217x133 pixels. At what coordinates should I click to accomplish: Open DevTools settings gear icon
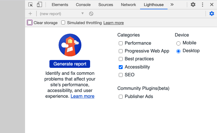(x=193, y=5)
